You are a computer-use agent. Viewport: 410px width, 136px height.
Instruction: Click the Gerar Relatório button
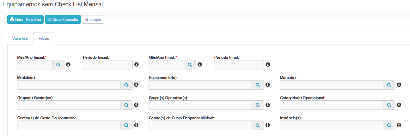click(26, 20)
